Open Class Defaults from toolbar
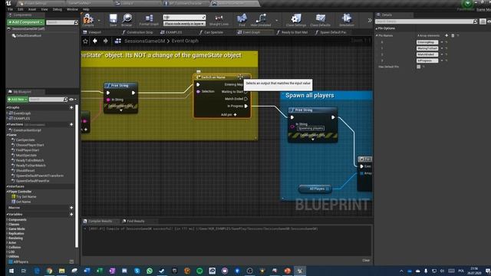This screenshot has height=276, width=491. pyautogui.click(x=320, y=20)
